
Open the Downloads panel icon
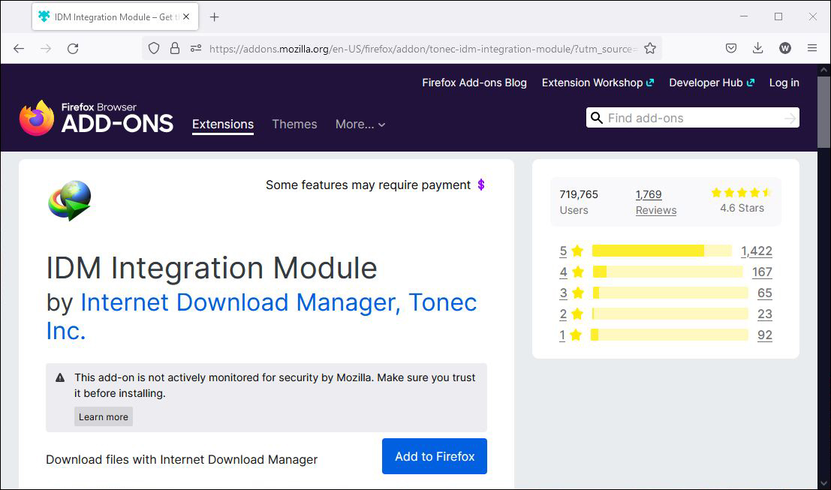click(757, 48)
